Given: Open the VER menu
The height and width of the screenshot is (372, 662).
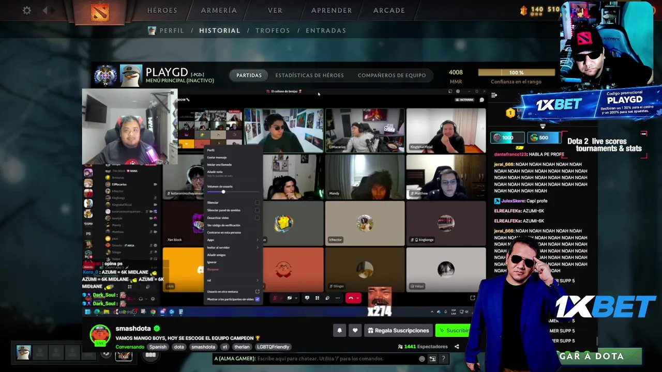Looking at the screenshot, I should 275,10.
